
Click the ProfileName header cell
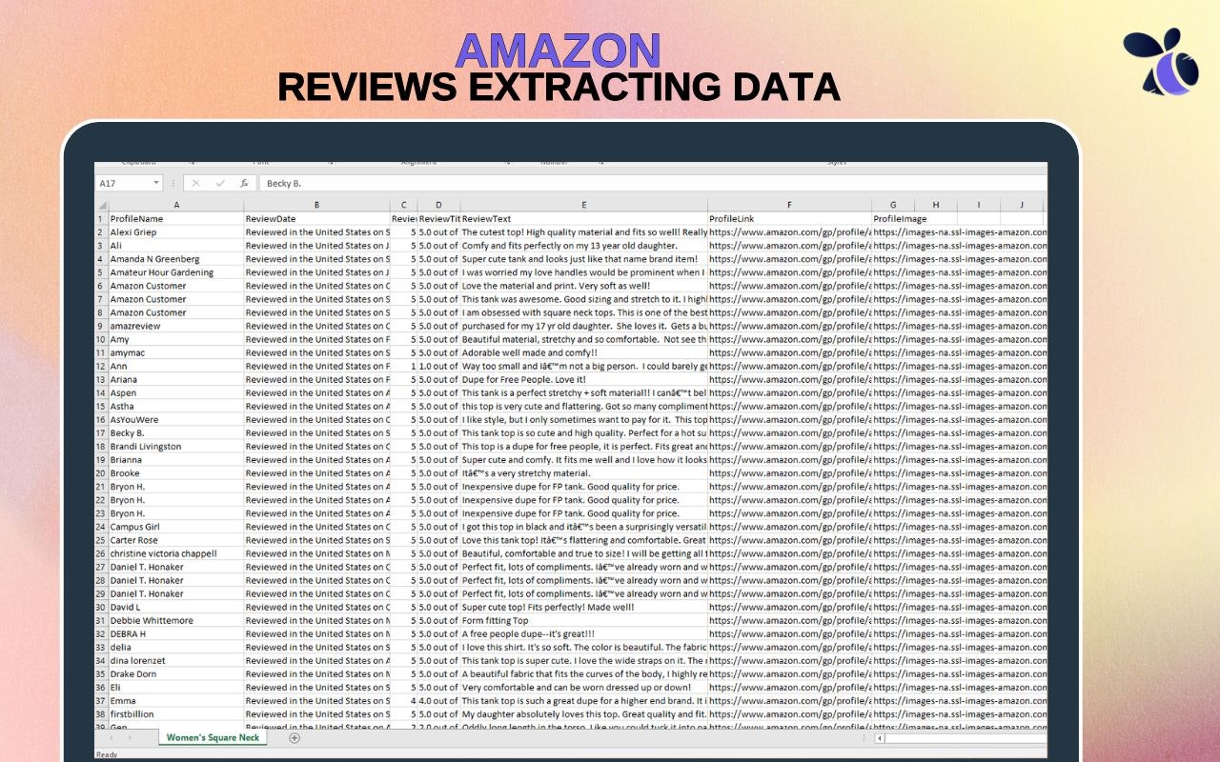(176, 218)
